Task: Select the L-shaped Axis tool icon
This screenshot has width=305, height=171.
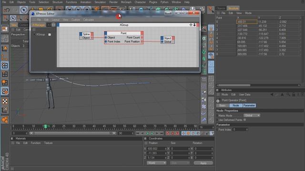Action: [x=5, y=57]
